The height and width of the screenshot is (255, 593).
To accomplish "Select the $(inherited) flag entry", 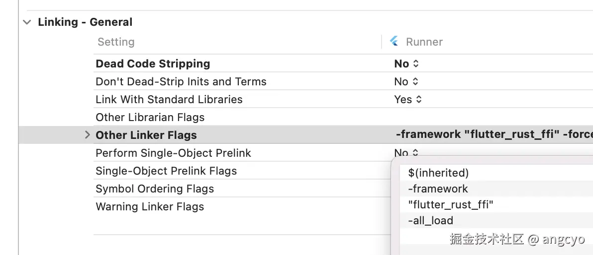I will pos(438,173).
